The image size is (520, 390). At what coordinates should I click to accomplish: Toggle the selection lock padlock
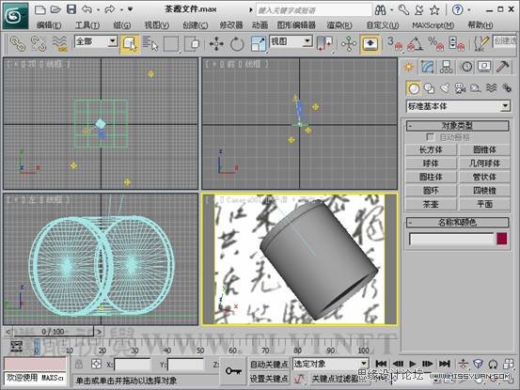tap(79, 364)
